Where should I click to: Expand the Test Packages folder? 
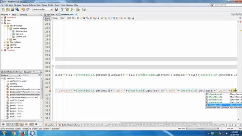click(x=5, y=42)
